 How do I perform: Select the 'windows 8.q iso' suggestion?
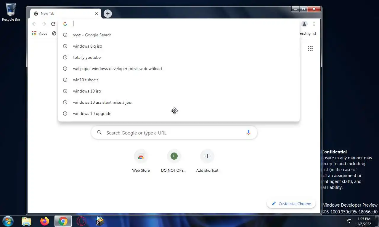[179, 46]
